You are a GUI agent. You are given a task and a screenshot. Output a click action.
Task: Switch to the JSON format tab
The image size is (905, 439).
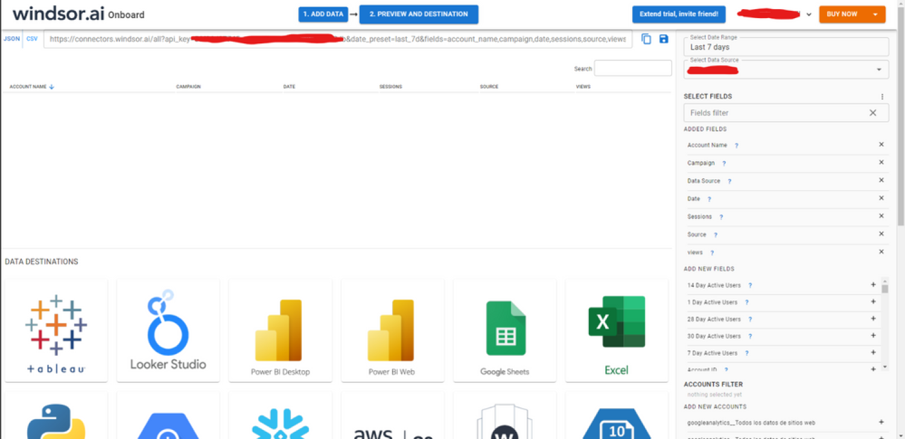point(11,39)
